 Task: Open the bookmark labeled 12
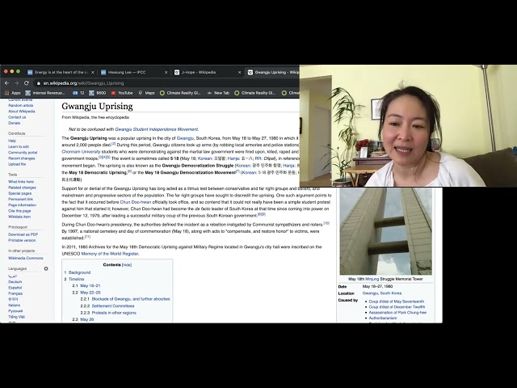point(78,93)
